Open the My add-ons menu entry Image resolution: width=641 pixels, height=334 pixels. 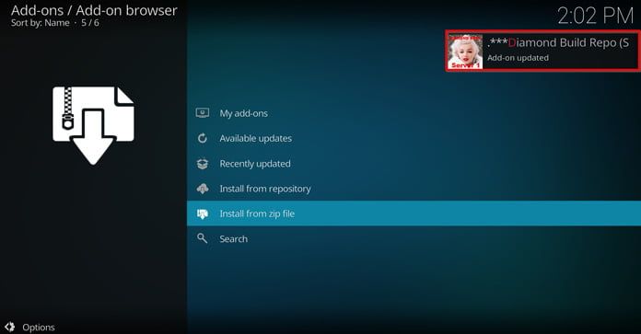tap(414, 113)
